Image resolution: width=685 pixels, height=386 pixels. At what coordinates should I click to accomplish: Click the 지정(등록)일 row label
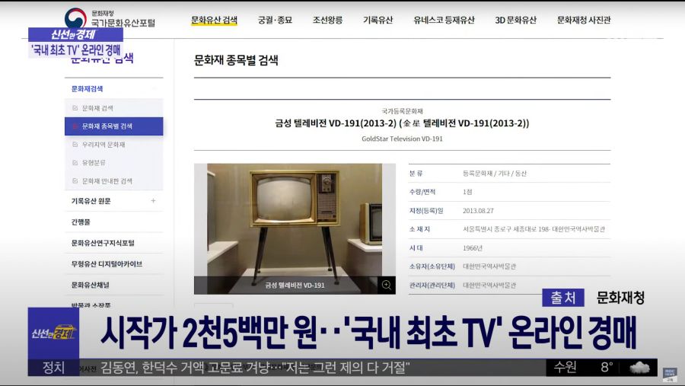point(426,211)
